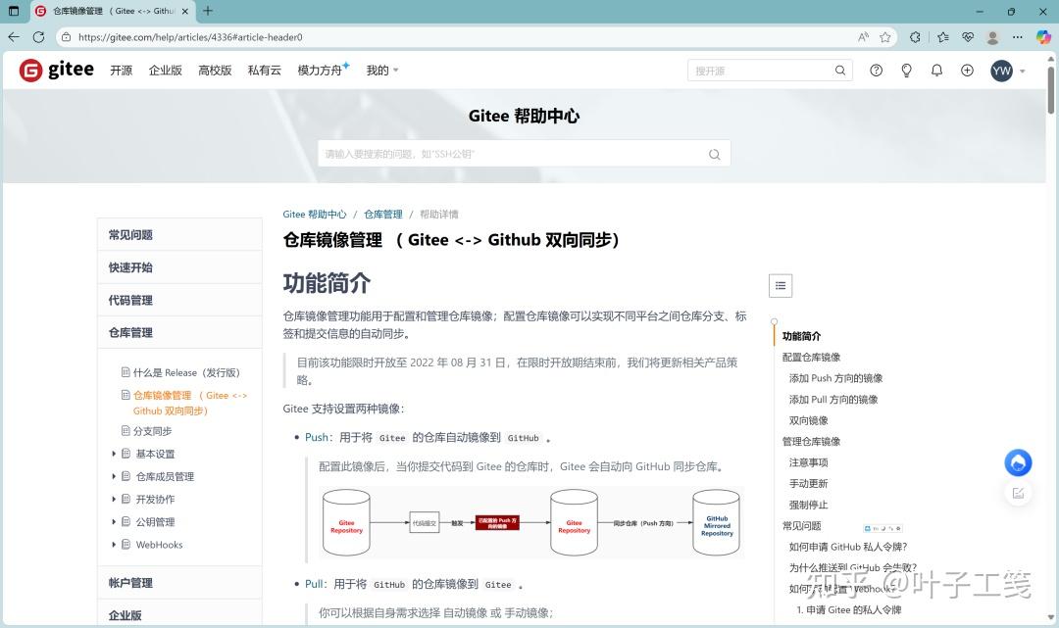Jump to 如何申请 GitHub 私人令牌 section
This screenshot has width=1059, height=628.
847,547
